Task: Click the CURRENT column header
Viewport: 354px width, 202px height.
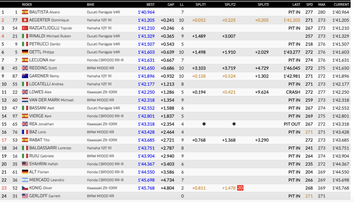Action: (x=341, y=4)
